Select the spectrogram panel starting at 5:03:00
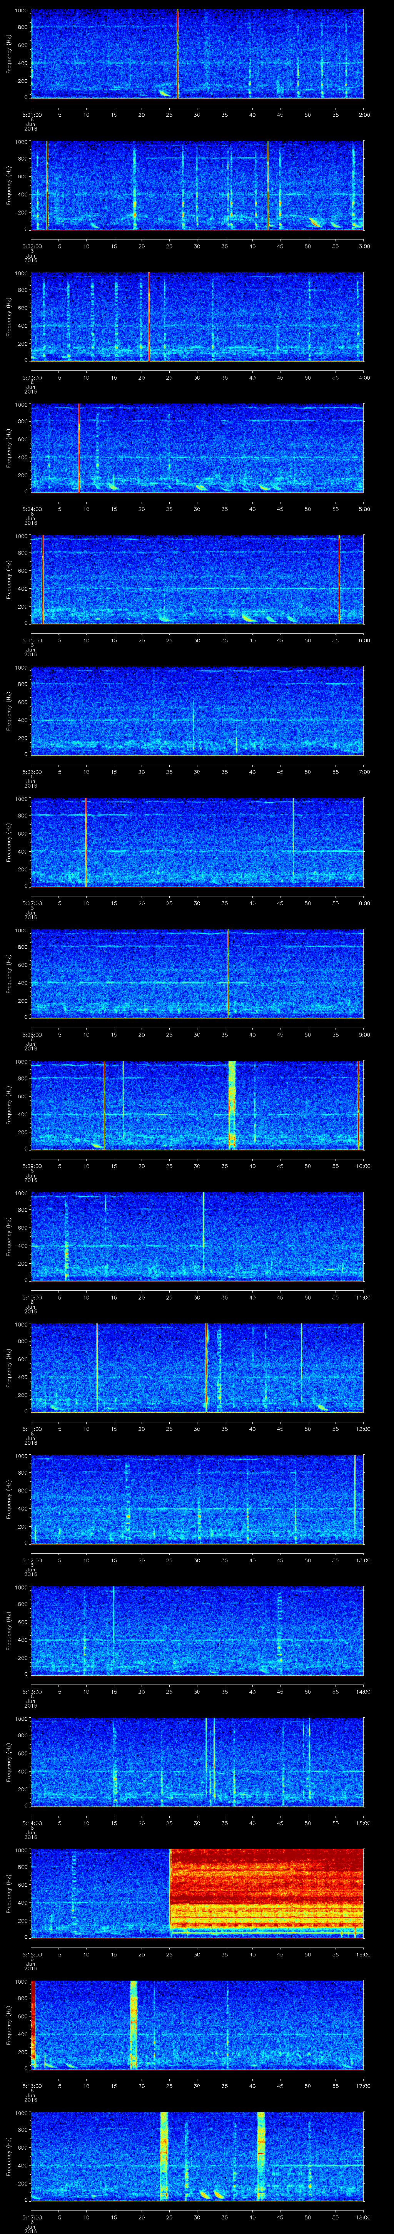This screenshot has height=2234, width=394. point(197,317)
